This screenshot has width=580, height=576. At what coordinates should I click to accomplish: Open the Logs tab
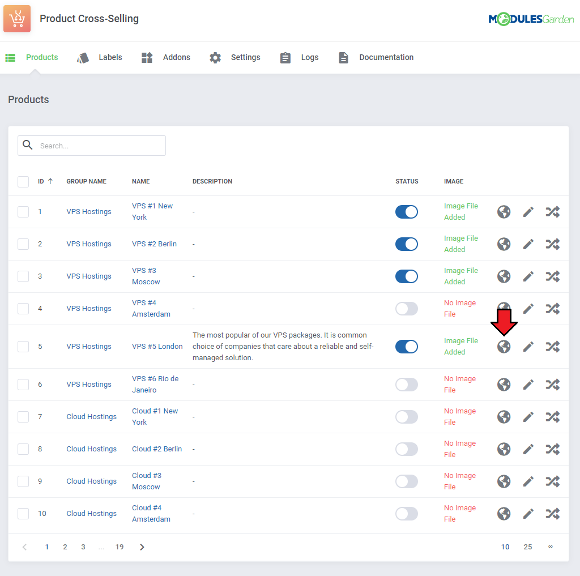coord(299,57)
